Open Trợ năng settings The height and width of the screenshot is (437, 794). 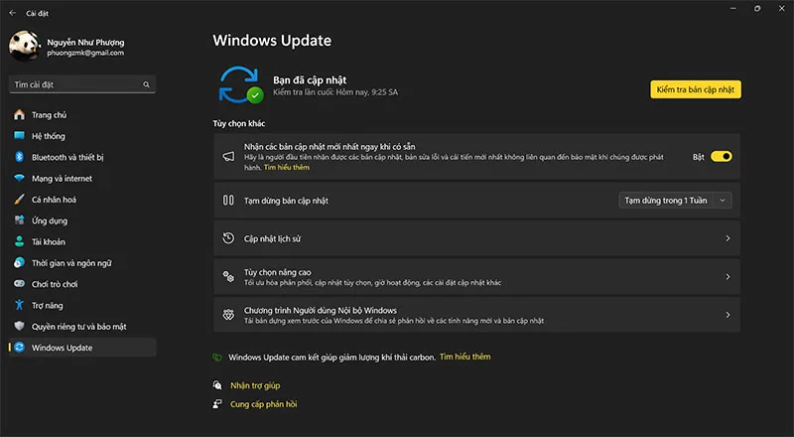[82, 305]
